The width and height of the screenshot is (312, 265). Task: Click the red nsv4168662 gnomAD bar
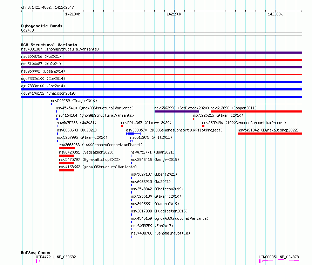(x=67, y=170)
